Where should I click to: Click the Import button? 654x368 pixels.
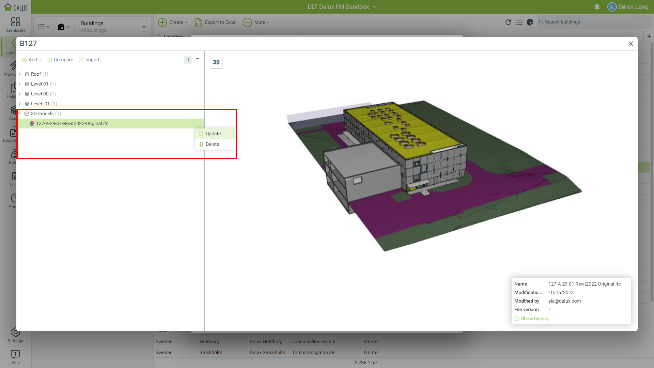(89, 60)
